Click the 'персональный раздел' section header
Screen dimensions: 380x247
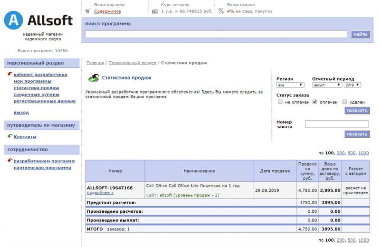[x=42, y=63]
